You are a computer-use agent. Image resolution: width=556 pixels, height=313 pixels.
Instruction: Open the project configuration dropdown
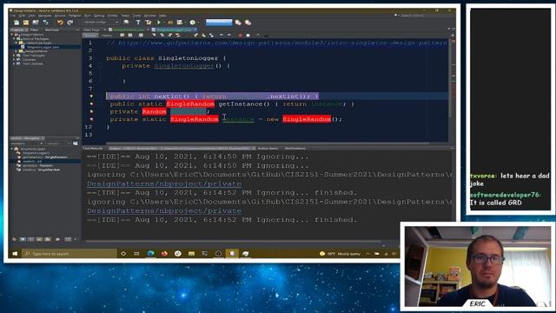101,23
